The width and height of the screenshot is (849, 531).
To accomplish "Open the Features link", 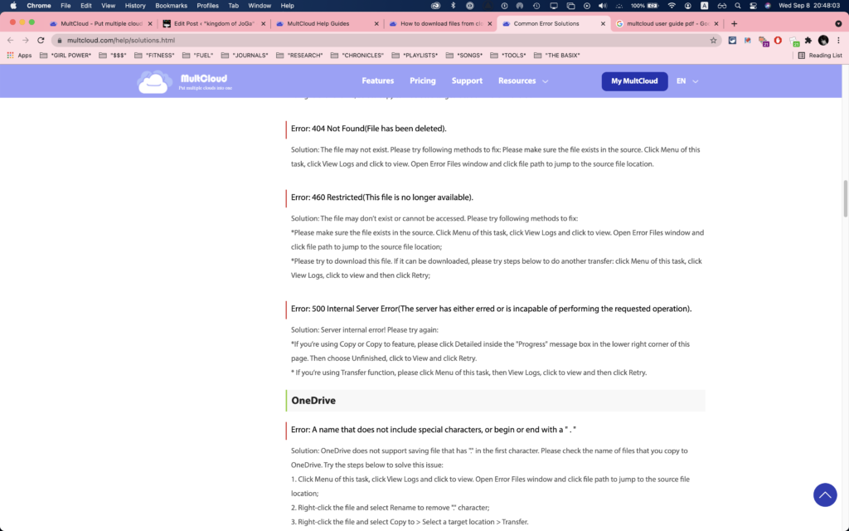I will [378, 80].
